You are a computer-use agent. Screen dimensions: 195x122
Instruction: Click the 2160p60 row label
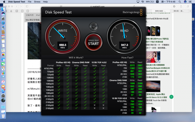point(50,108)
